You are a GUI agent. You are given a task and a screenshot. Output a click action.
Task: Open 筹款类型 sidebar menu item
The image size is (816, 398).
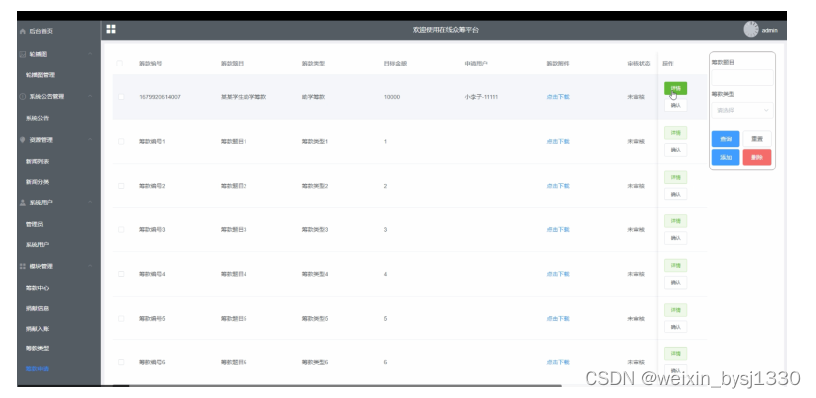(38, 348)
